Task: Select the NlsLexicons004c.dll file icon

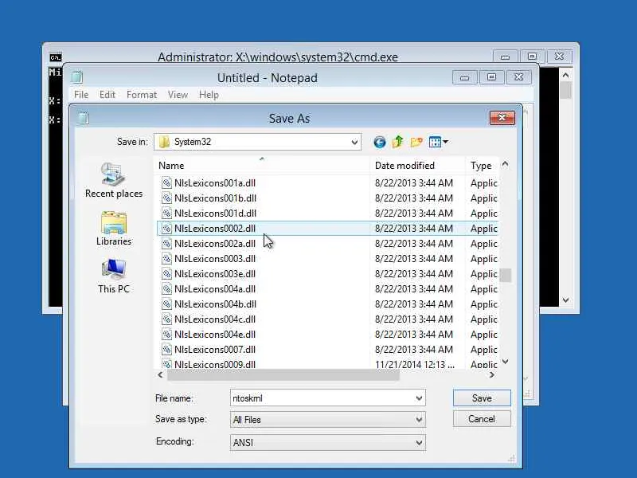Action: point(166,319)
